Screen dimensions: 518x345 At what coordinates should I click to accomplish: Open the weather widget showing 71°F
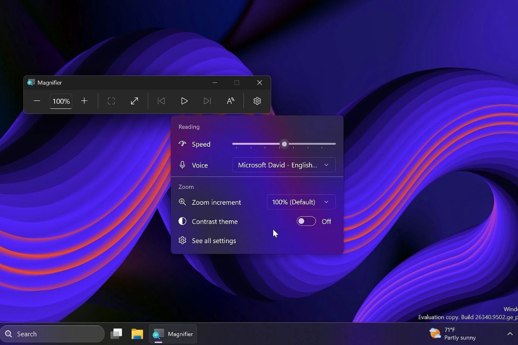pyautogui.click(x=453, y=334)
